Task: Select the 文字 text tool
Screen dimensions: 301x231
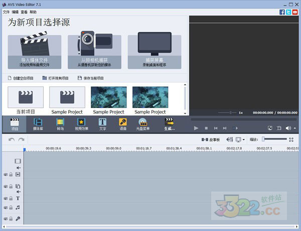Action: click(x=102, y=124)
